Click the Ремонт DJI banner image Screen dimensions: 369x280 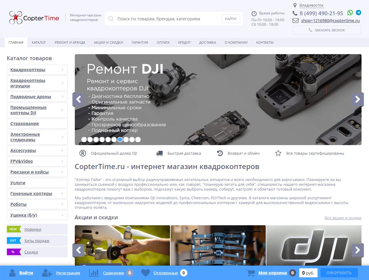point(218,100)
